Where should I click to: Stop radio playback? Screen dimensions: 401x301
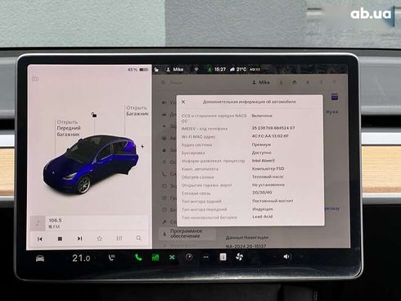tap(60, 239)
